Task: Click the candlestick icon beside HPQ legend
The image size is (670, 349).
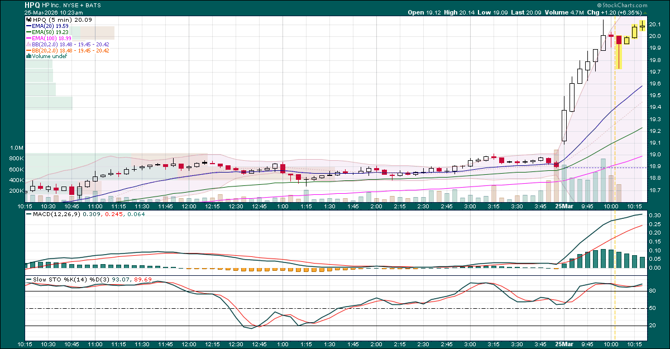Action: [28, 20]
